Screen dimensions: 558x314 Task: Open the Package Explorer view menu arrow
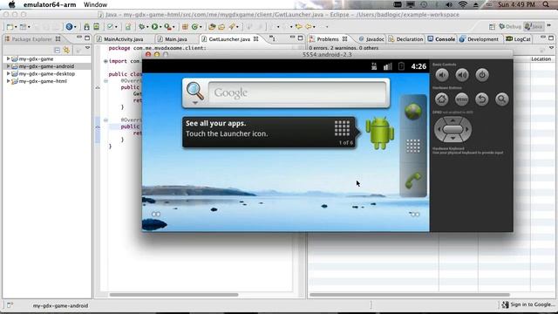tap(87, 48)
